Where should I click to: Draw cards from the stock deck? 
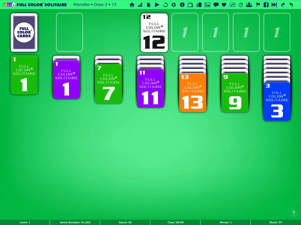click(x=24, y=32)
